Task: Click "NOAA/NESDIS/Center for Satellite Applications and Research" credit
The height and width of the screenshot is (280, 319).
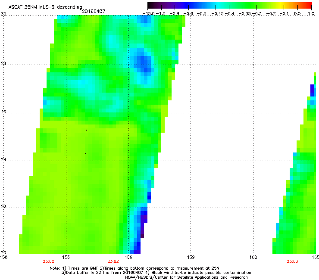Action: 186,277
